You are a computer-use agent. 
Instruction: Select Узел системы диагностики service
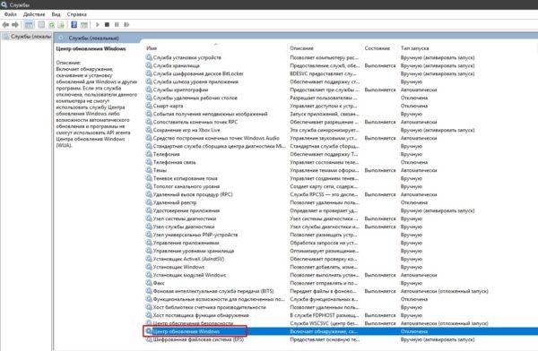[x=185, y=218]
